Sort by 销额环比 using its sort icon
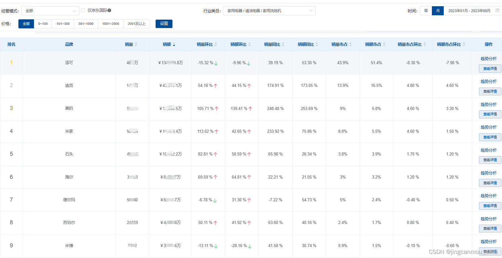Viewport: 502px width, 258px height. pyautogui.click(x=249, y=45)
